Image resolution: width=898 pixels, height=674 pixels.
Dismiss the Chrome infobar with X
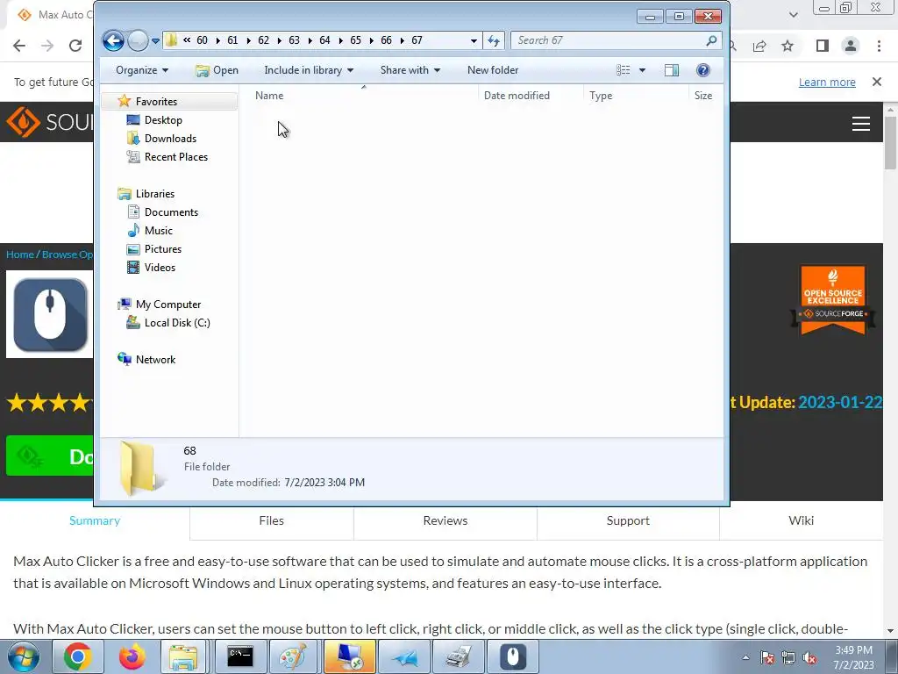click(x=877, y=82)
